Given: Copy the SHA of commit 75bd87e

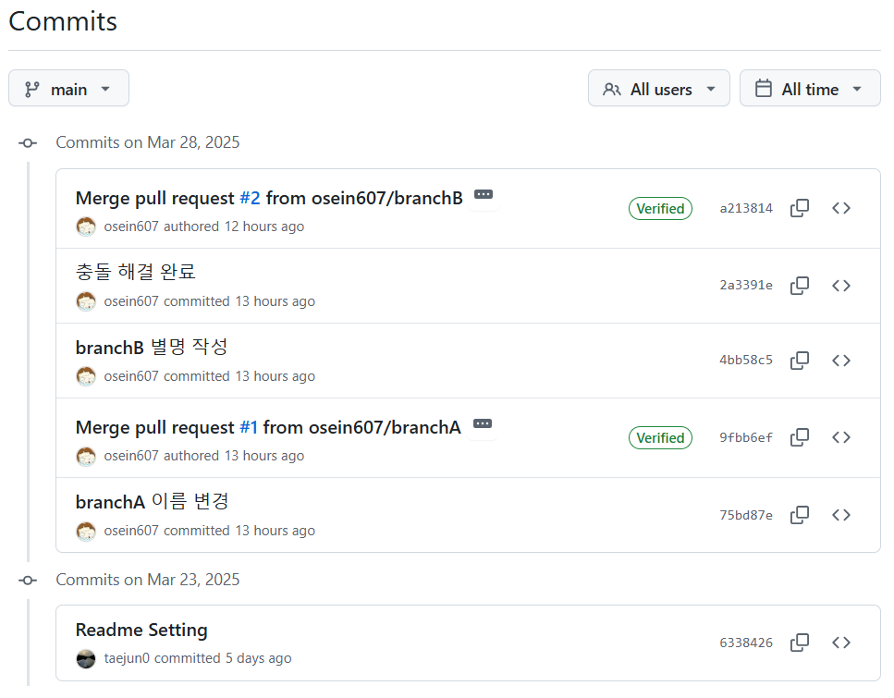Looking at the screenshot, I should point(800,515).
